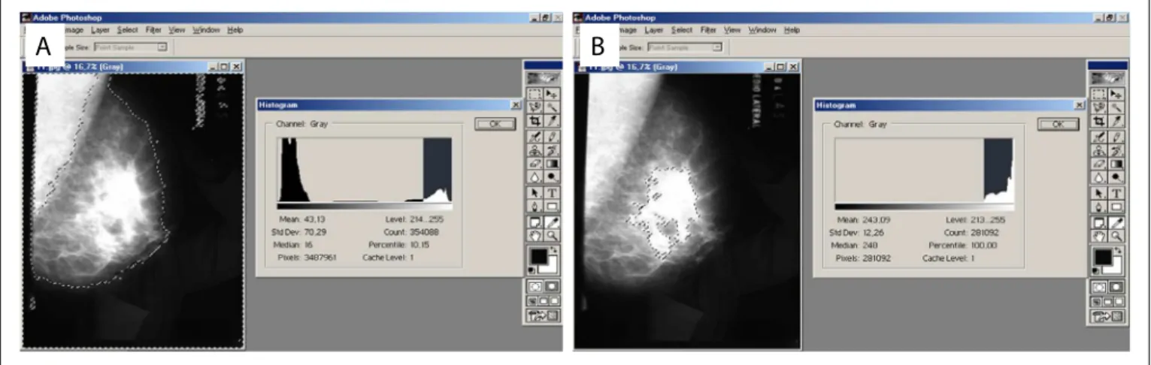Screen dimensions: 1151x365
Task: Pick the Magic Wand tool in left Photoshop window
Action: click(552, 107)
